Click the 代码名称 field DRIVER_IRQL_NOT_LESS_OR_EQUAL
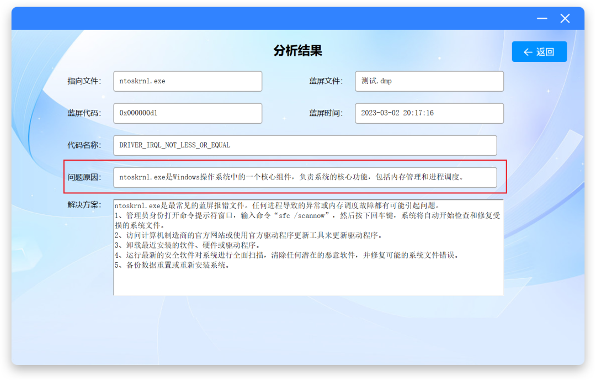The width and height of the screenshot is (596, 381). (x=305, y=145)
